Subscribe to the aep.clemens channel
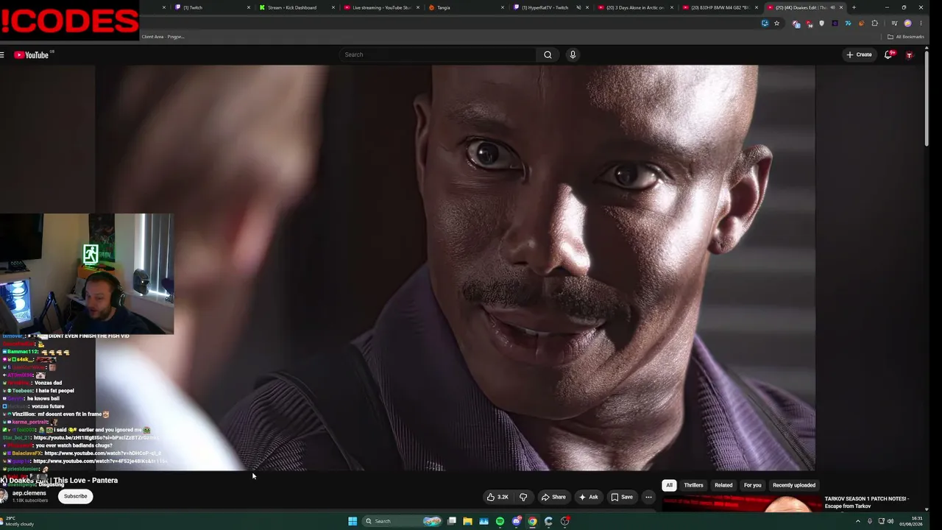 (75, 496)
